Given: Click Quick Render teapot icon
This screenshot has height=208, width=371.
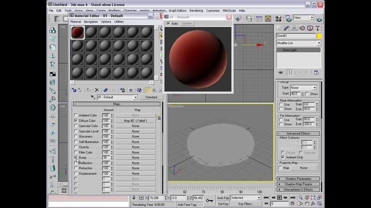Looking at the screenshot, I should coord(319,19).
